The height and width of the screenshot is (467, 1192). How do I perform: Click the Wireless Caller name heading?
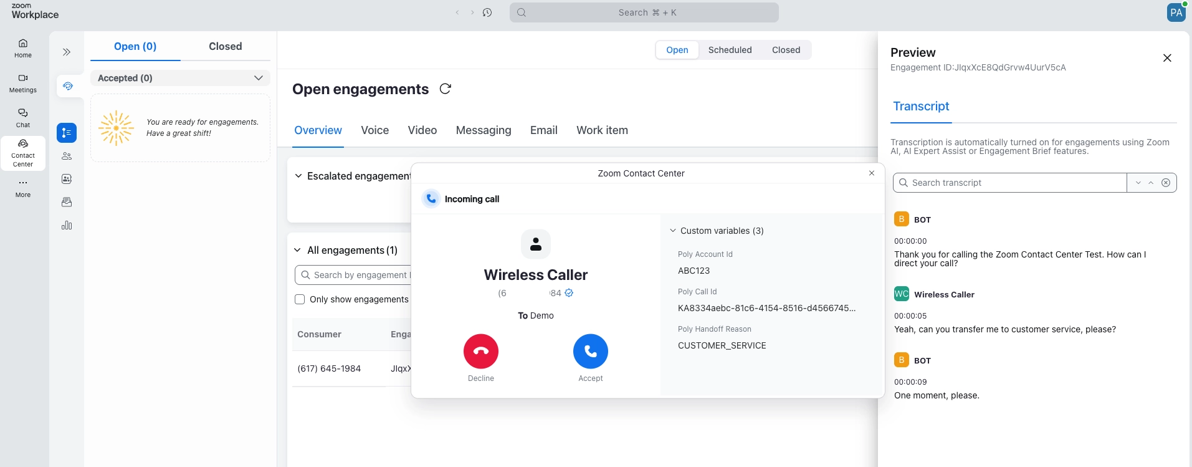(536, 275)
